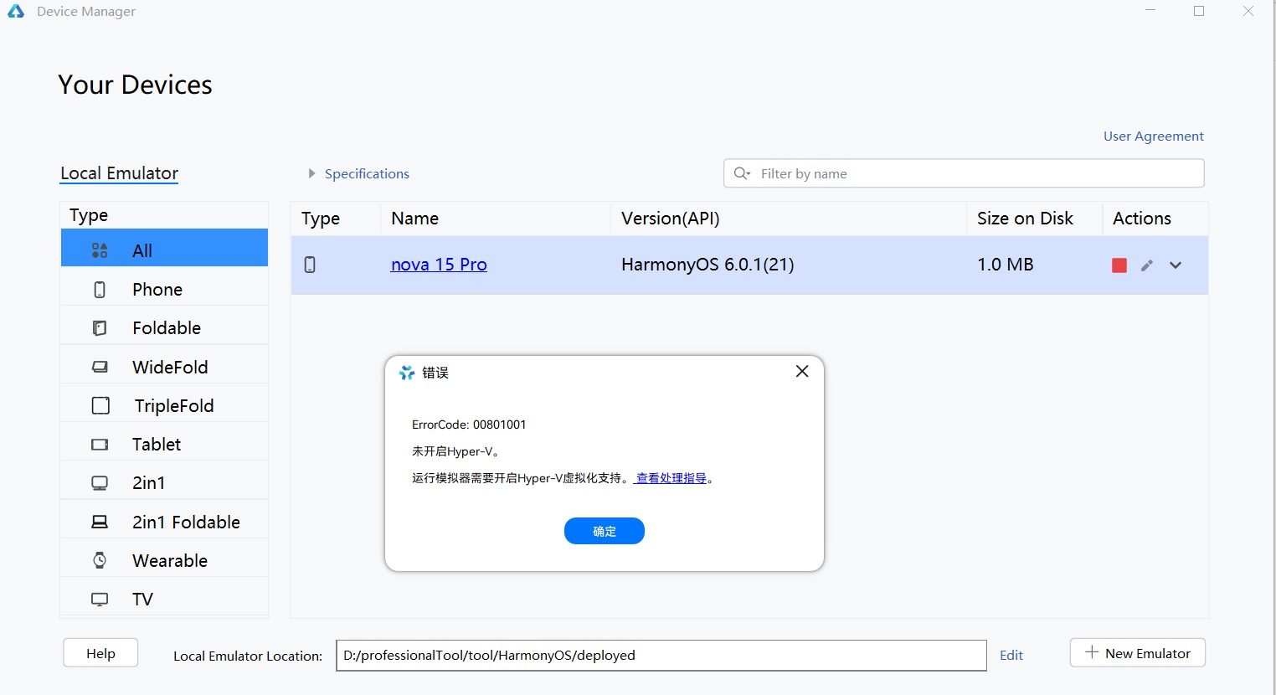Filter devices by TripleFold type
Viewport: 1276px width, 695px height.
click(164, 405)
